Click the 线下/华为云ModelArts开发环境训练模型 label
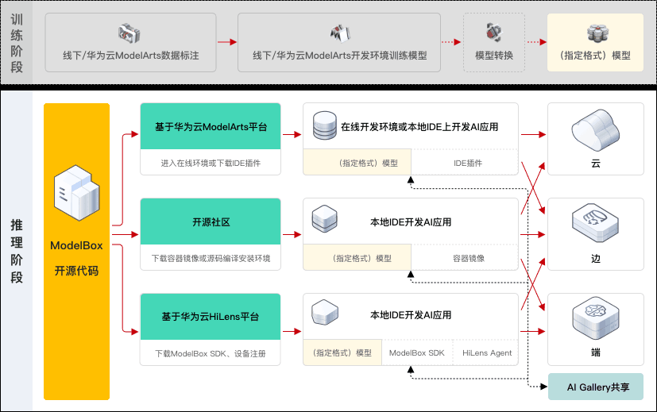The width and height of the screenshot is (657, 412). (x=340, y=56)
